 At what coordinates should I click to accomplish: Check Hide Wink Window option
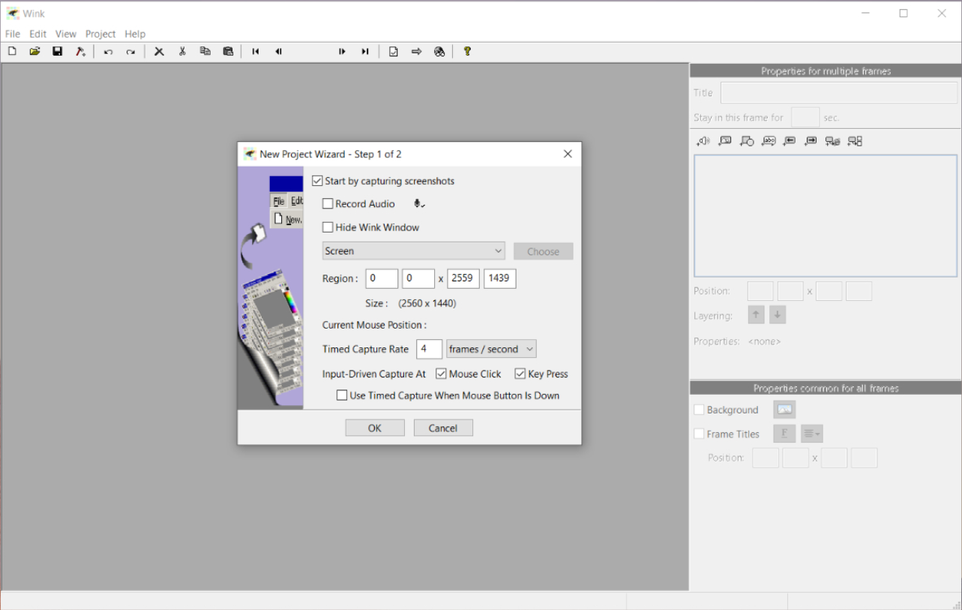(328, 227)
